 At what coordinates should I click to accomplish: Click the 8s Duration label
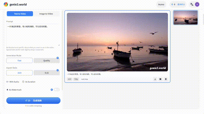[30, 82]
